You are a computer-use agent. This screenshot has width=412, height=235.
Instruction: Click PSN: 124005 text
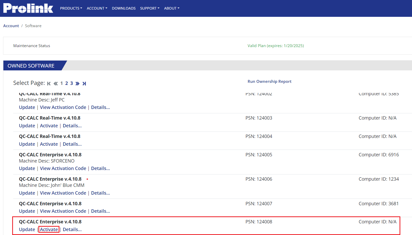(259, 155)
